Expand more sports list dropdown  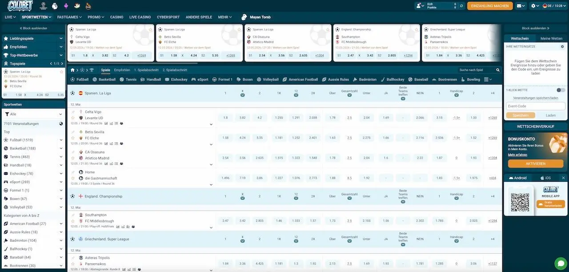(488, 80)
